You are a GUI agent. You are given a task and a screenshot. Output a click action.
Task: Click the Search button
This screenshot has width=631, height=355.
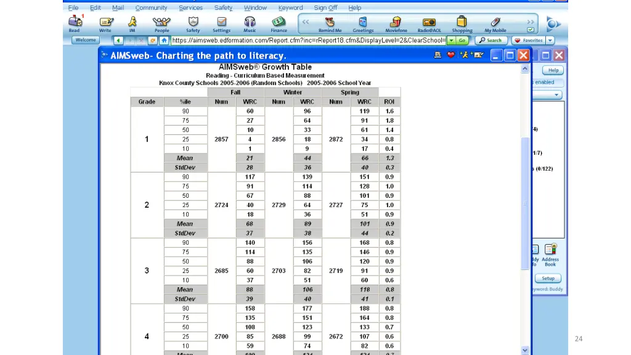coord(491,40)
